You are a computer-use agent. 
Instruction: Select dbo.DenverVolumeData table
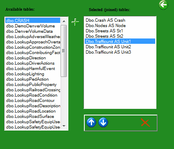tap(33, 31)
